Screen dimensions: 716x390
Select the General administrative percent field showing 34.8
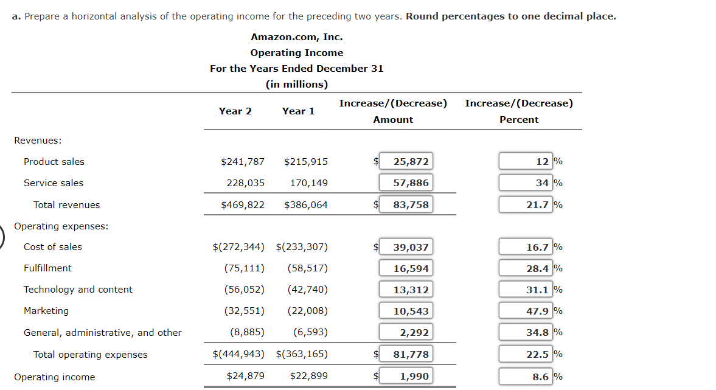[x=526, y=332]
